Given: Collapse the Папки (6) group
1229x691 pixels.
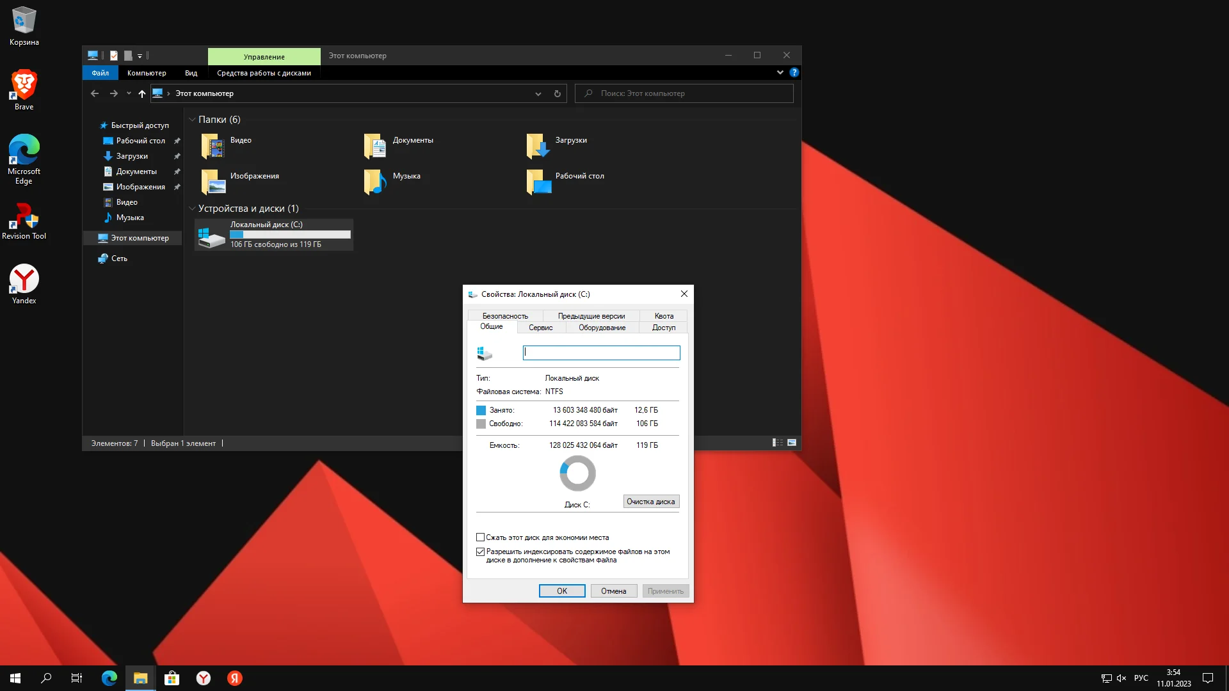Looking at the screenshot, I should tap(192, 120).
